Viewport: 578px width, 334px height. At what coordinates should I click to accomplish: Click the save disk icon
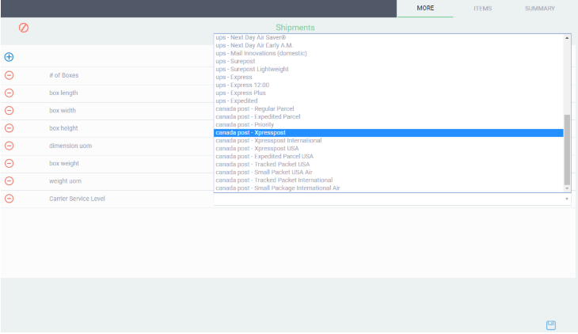click(551, 325)
